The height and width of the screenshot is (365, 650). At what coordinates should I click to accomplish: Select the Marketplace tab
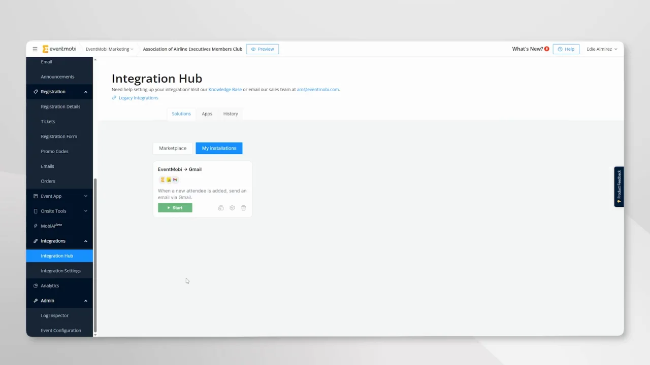pos(173,148)
